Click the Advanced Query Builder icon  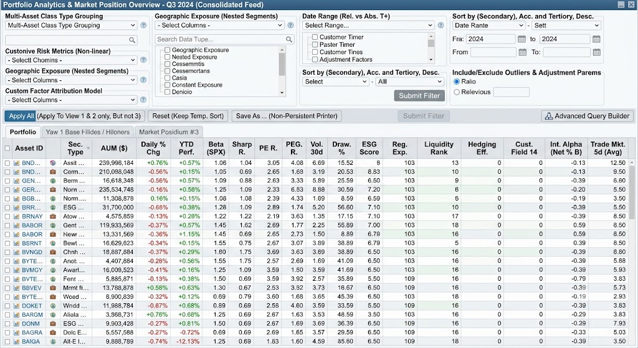click(x=548, y=116)
